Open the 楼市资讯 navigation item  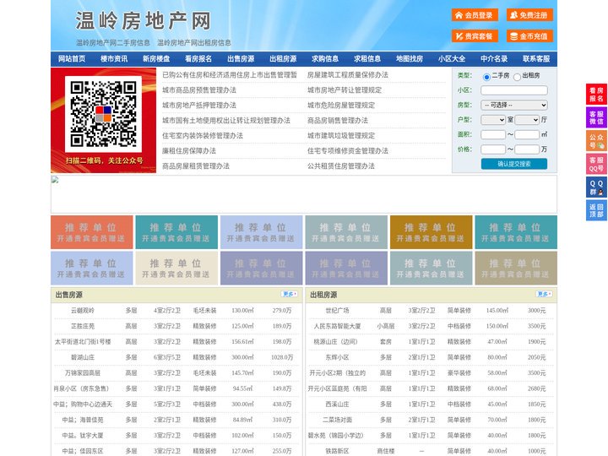point(114,59)
